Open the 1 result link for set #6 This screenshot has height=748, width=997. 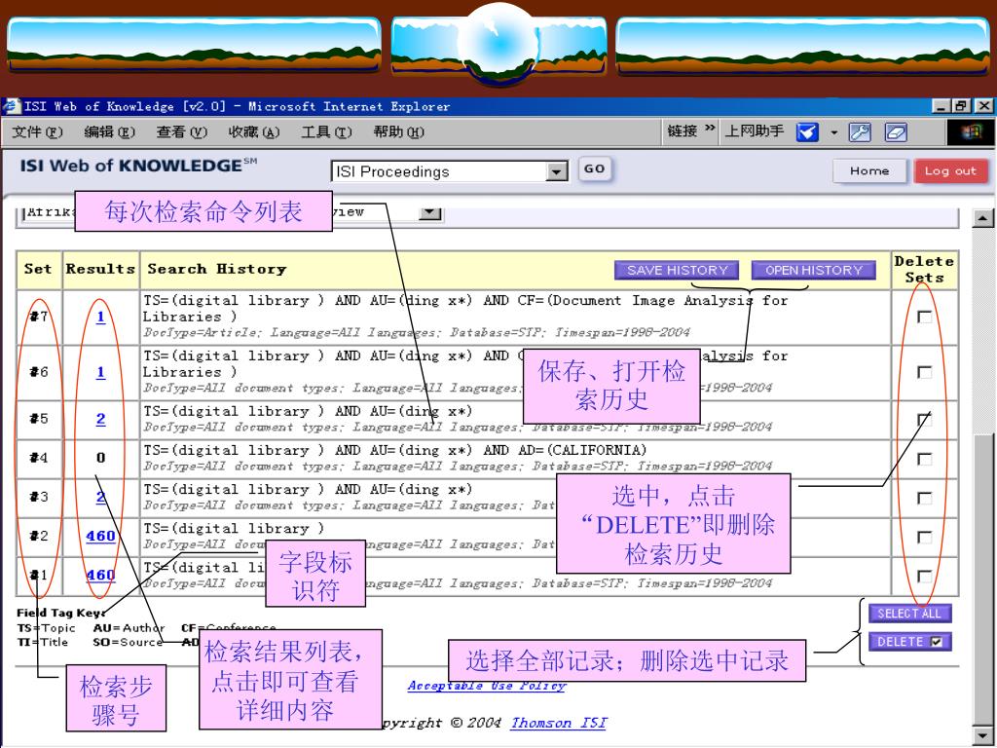100,372
